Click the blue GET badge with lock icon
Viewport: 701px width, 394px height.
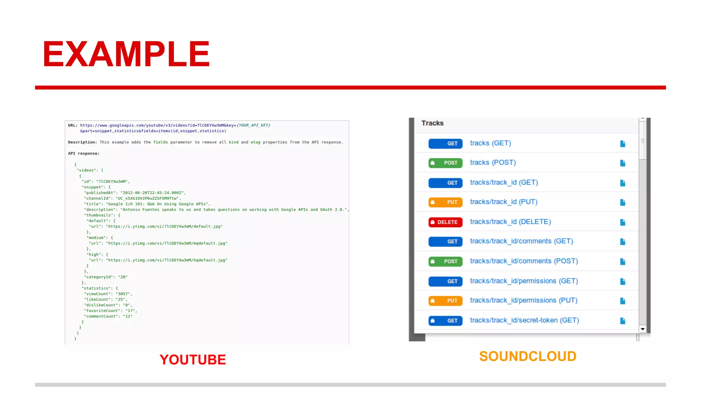click(x=445, y=321)
